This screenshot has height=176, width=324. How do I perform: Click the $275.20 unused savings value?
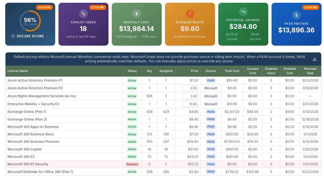[232, 34]
